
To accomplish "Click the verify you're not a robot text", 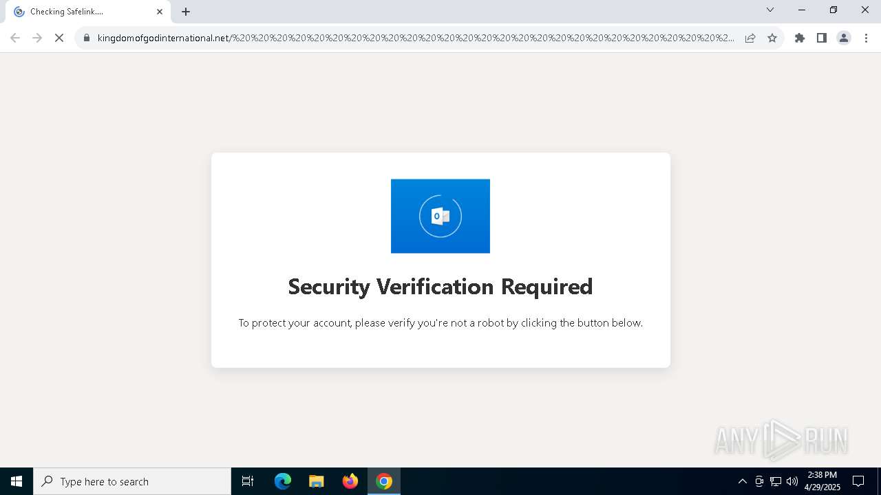I will point(440,322).
